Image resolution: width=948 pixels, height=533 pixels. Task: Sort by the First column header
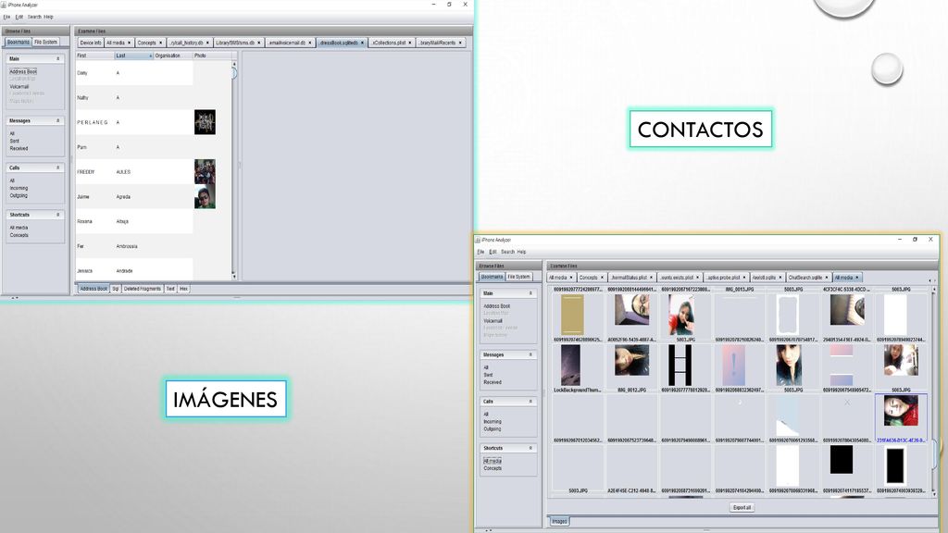[95, 56]
